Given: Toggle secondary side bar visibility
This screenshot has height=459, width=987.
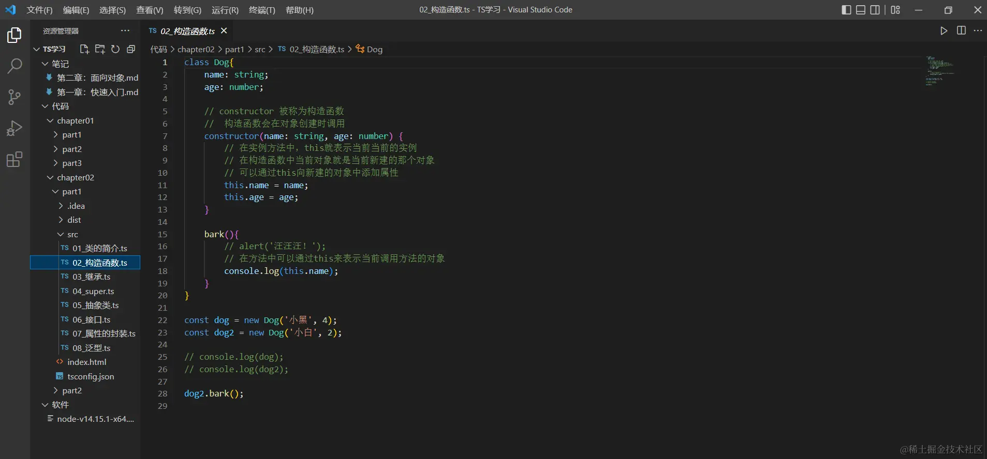Looking at the screenshot, I should pos(875,10).
